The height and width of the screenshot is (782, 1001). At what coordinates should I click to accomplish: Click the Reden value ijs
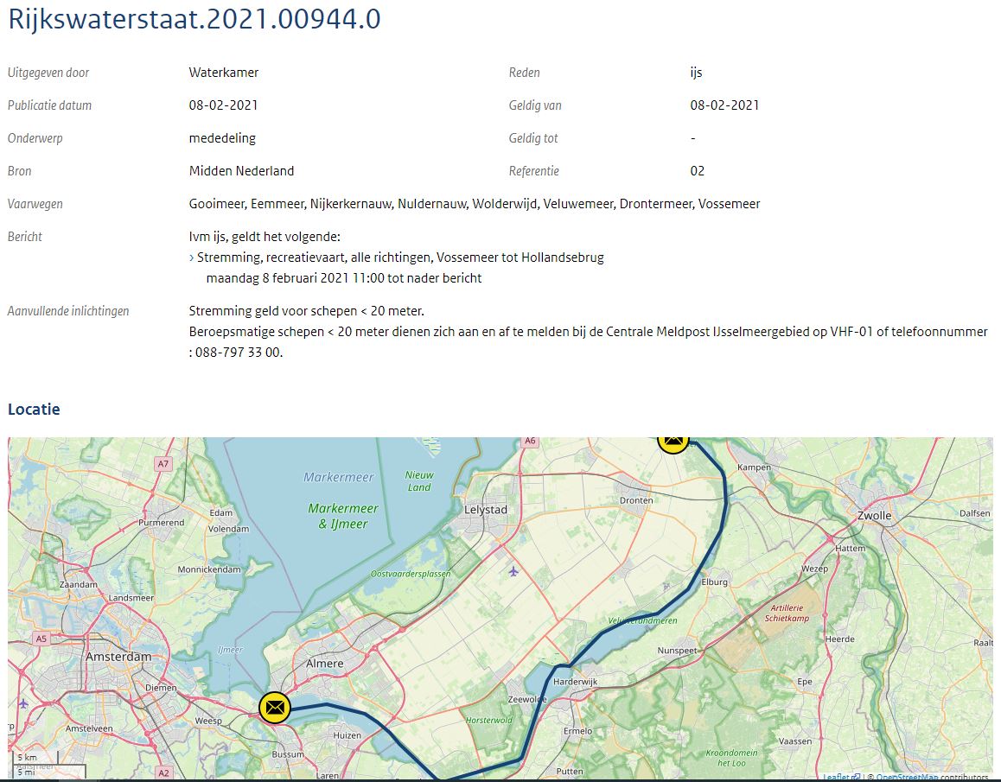[696, 72]
